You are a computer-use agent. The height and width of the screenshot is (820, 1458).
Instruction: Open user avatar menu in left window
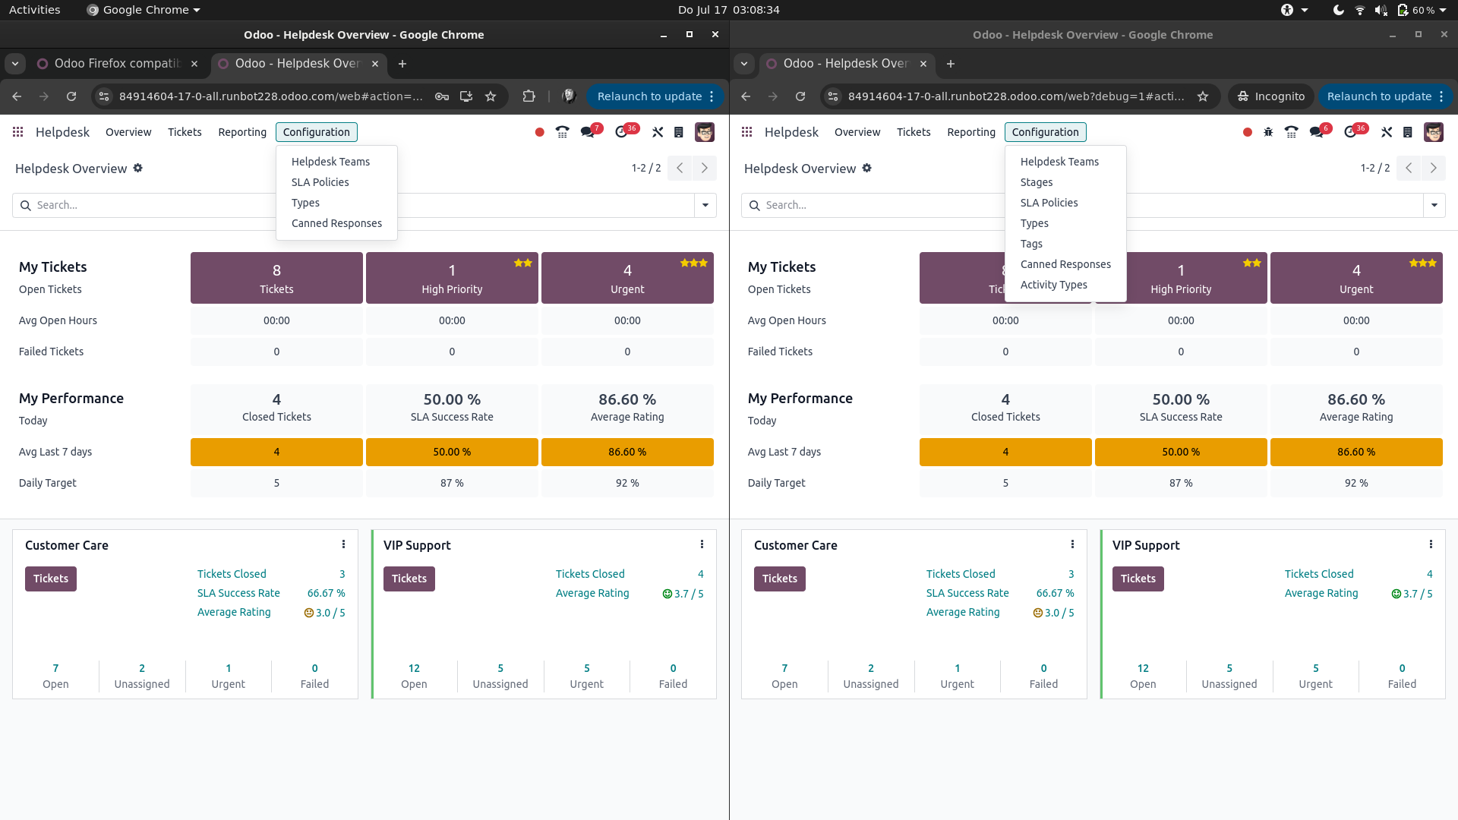click(705, 132)
